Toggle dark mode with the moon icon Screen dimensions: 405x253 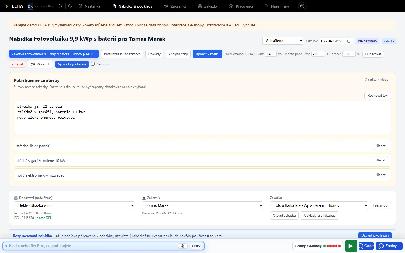tap(70, 6)
